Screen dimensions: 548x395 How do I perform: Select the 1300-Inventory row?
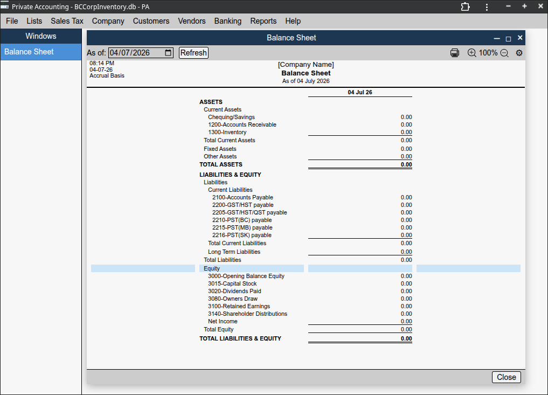click(x=306, y=132)
